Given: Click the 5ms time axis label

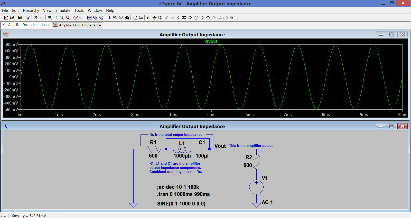Looking at the screenshot, I should (211, 115).
